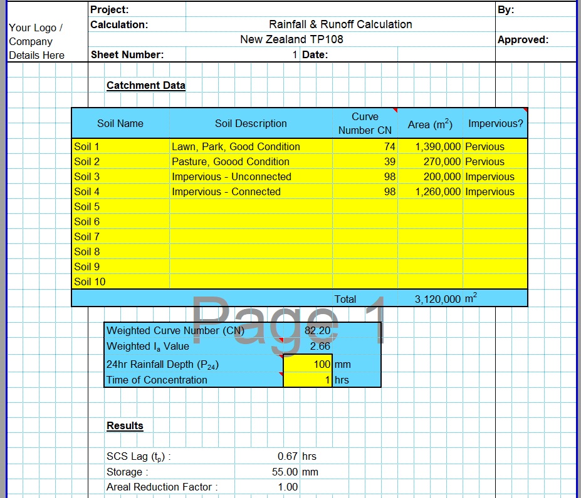581x498 pixels.
Task: Select the Soil 5 name cell
Action: tap(120, 206)
